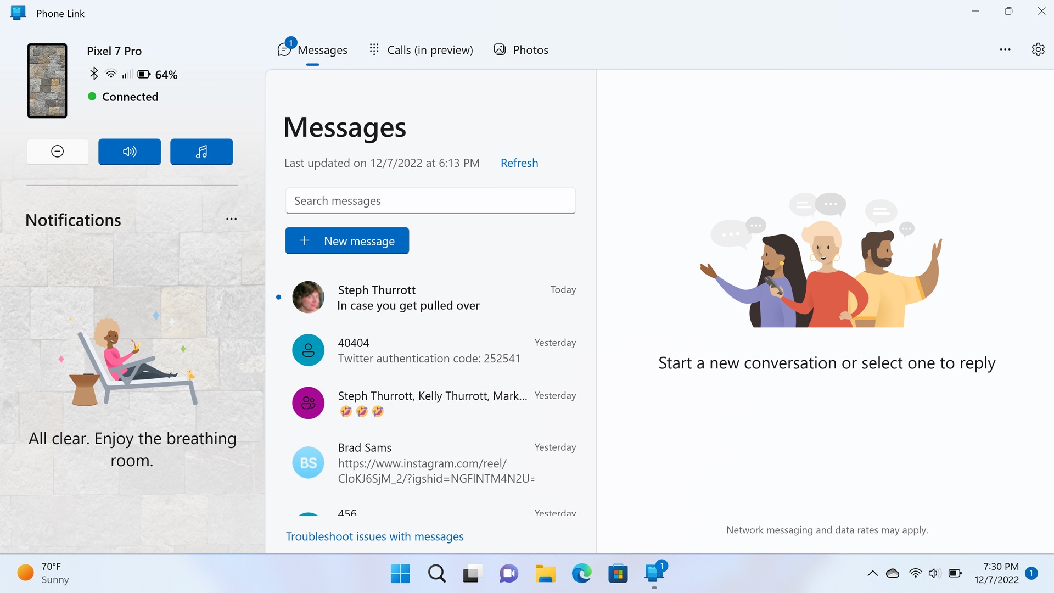Click Refresh messages link
The image size is (1054, 593).
click(x=519, y=163)
